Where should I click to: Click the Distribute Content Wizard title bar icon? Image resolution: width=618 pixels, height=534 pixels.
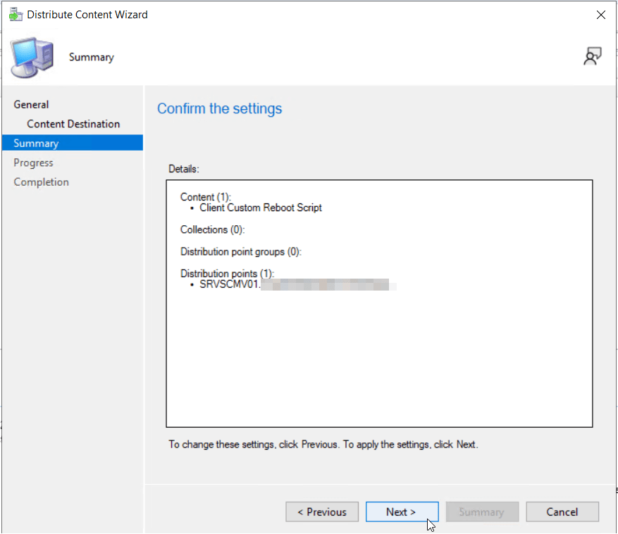click(x=15, y=15)
